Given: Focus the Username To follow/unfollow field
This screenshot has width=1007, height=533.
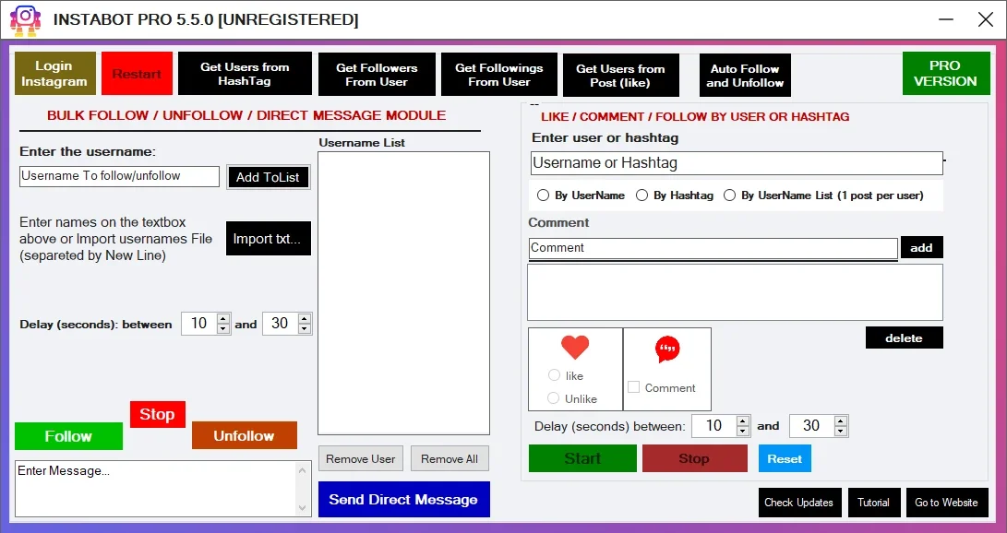Looking at the screenshot, I should (119, 176).
